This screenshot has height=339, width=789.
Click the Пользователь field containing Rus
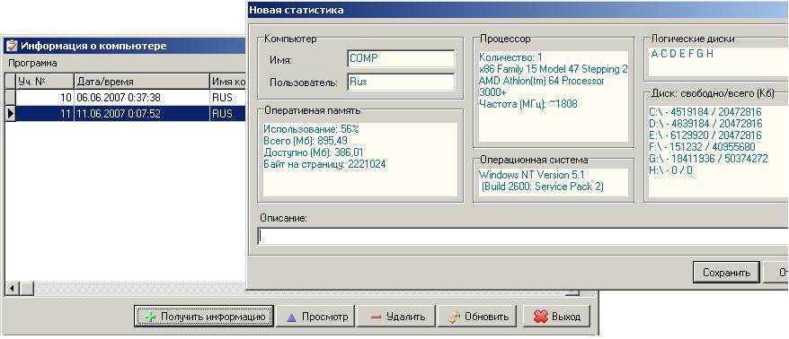tap(401, 82)
